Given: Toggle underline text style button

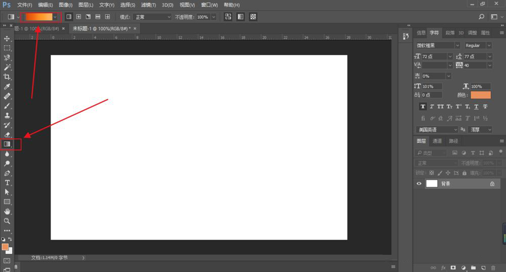Looking at the screenshot, I should (x=476, y=107).
